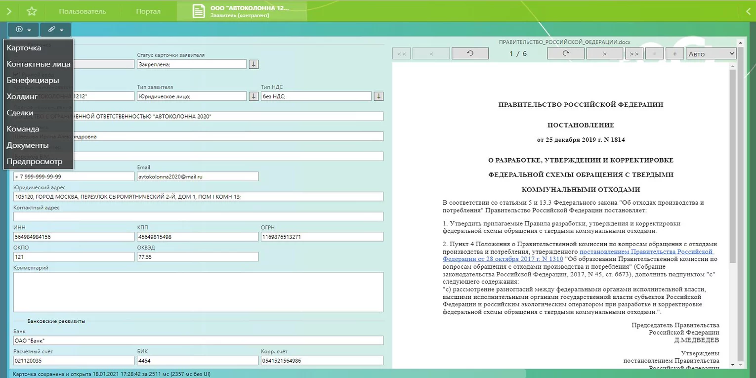Viewport: 756px width, 378px height.
Task: Click the Юридический адрес field
Action: click(x=198, y=197)
